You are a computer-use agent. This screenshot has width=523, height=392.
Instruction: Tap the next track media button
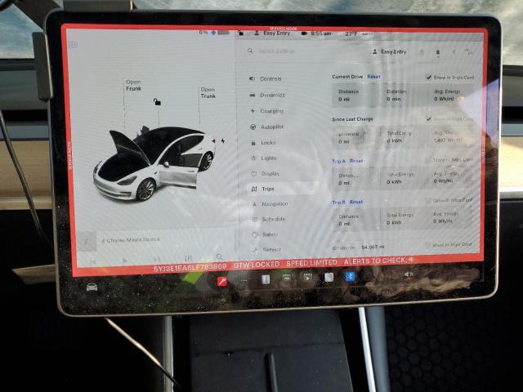click(157, 260)
